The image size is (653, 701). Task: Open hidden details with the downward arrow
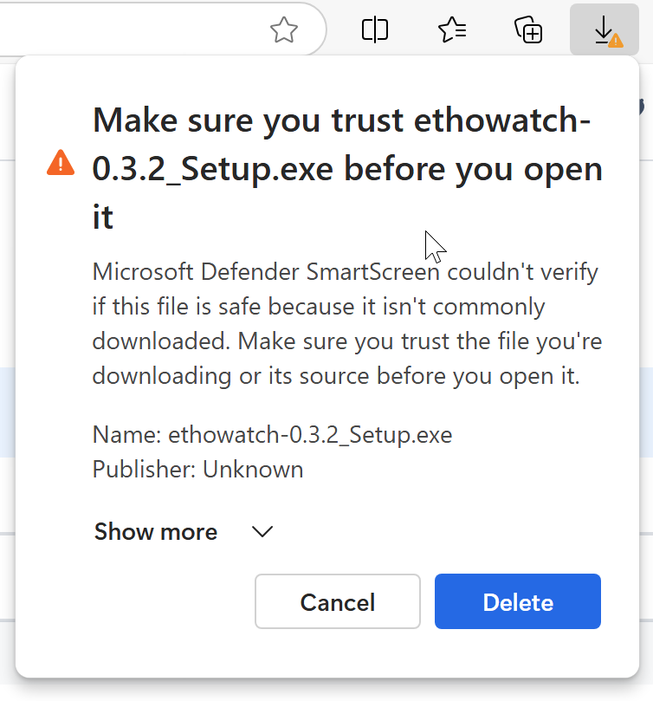[262, 532]
